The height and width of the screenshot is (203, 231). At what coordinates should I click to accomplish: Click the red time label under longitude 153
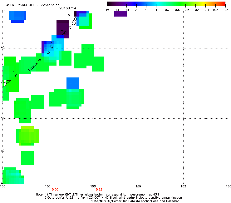click(x=55, y=190)
